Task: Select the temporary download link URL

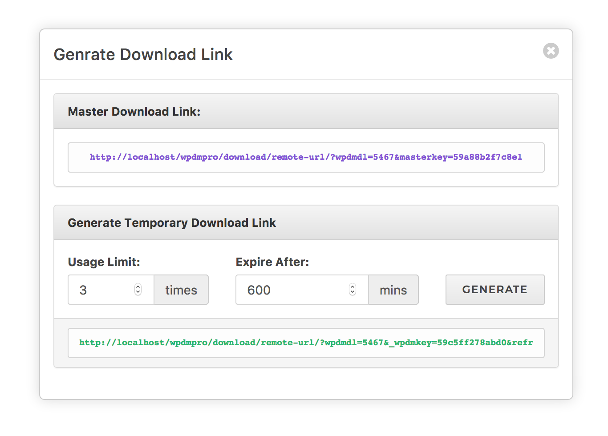Action: pos(306,343)
